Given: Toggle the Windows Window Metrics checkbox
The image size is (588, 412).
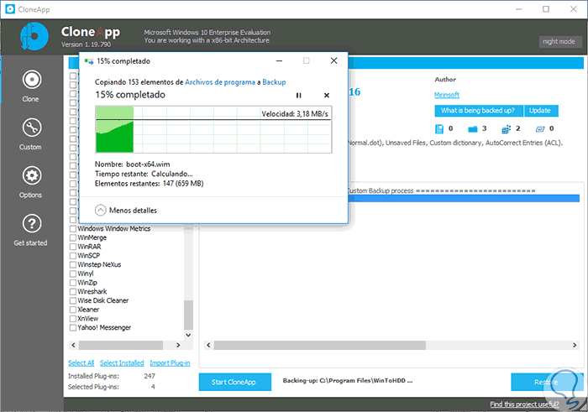Looking at the screenshot, I should click(x=73, y=228).
